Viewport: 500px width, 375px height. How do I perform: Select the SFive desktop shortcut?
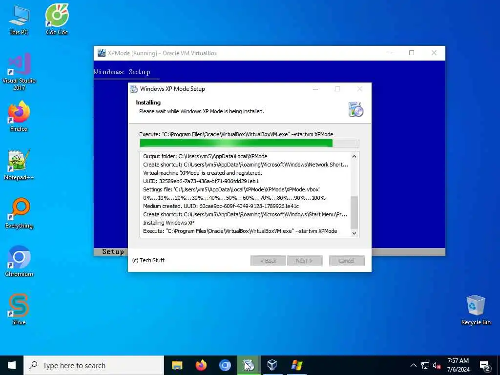[x=19, y=310]
